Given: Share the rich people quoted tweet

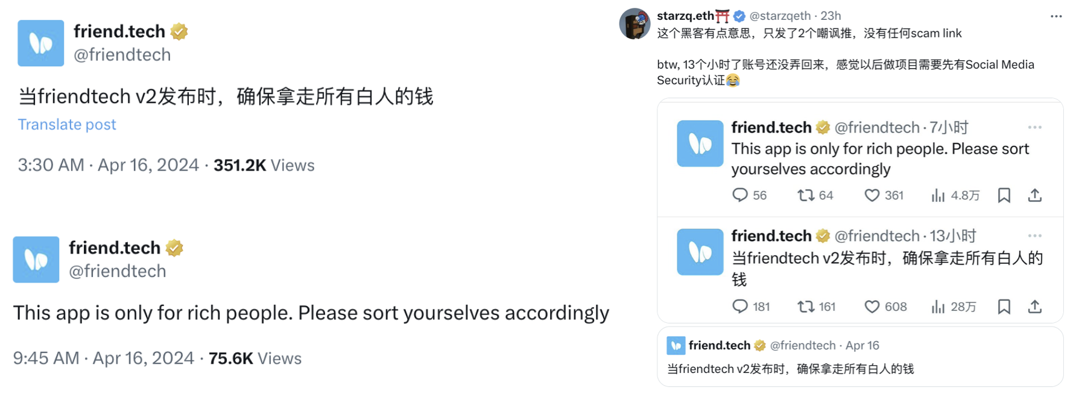Looking at the screenshot, I should [1035, 195].
